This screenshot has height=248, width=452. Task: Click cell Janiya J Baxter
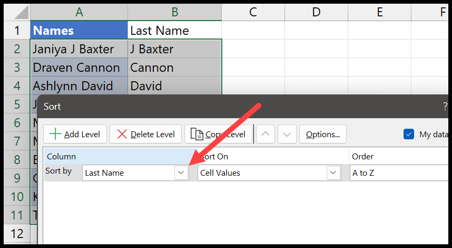(x=79, y=49)
